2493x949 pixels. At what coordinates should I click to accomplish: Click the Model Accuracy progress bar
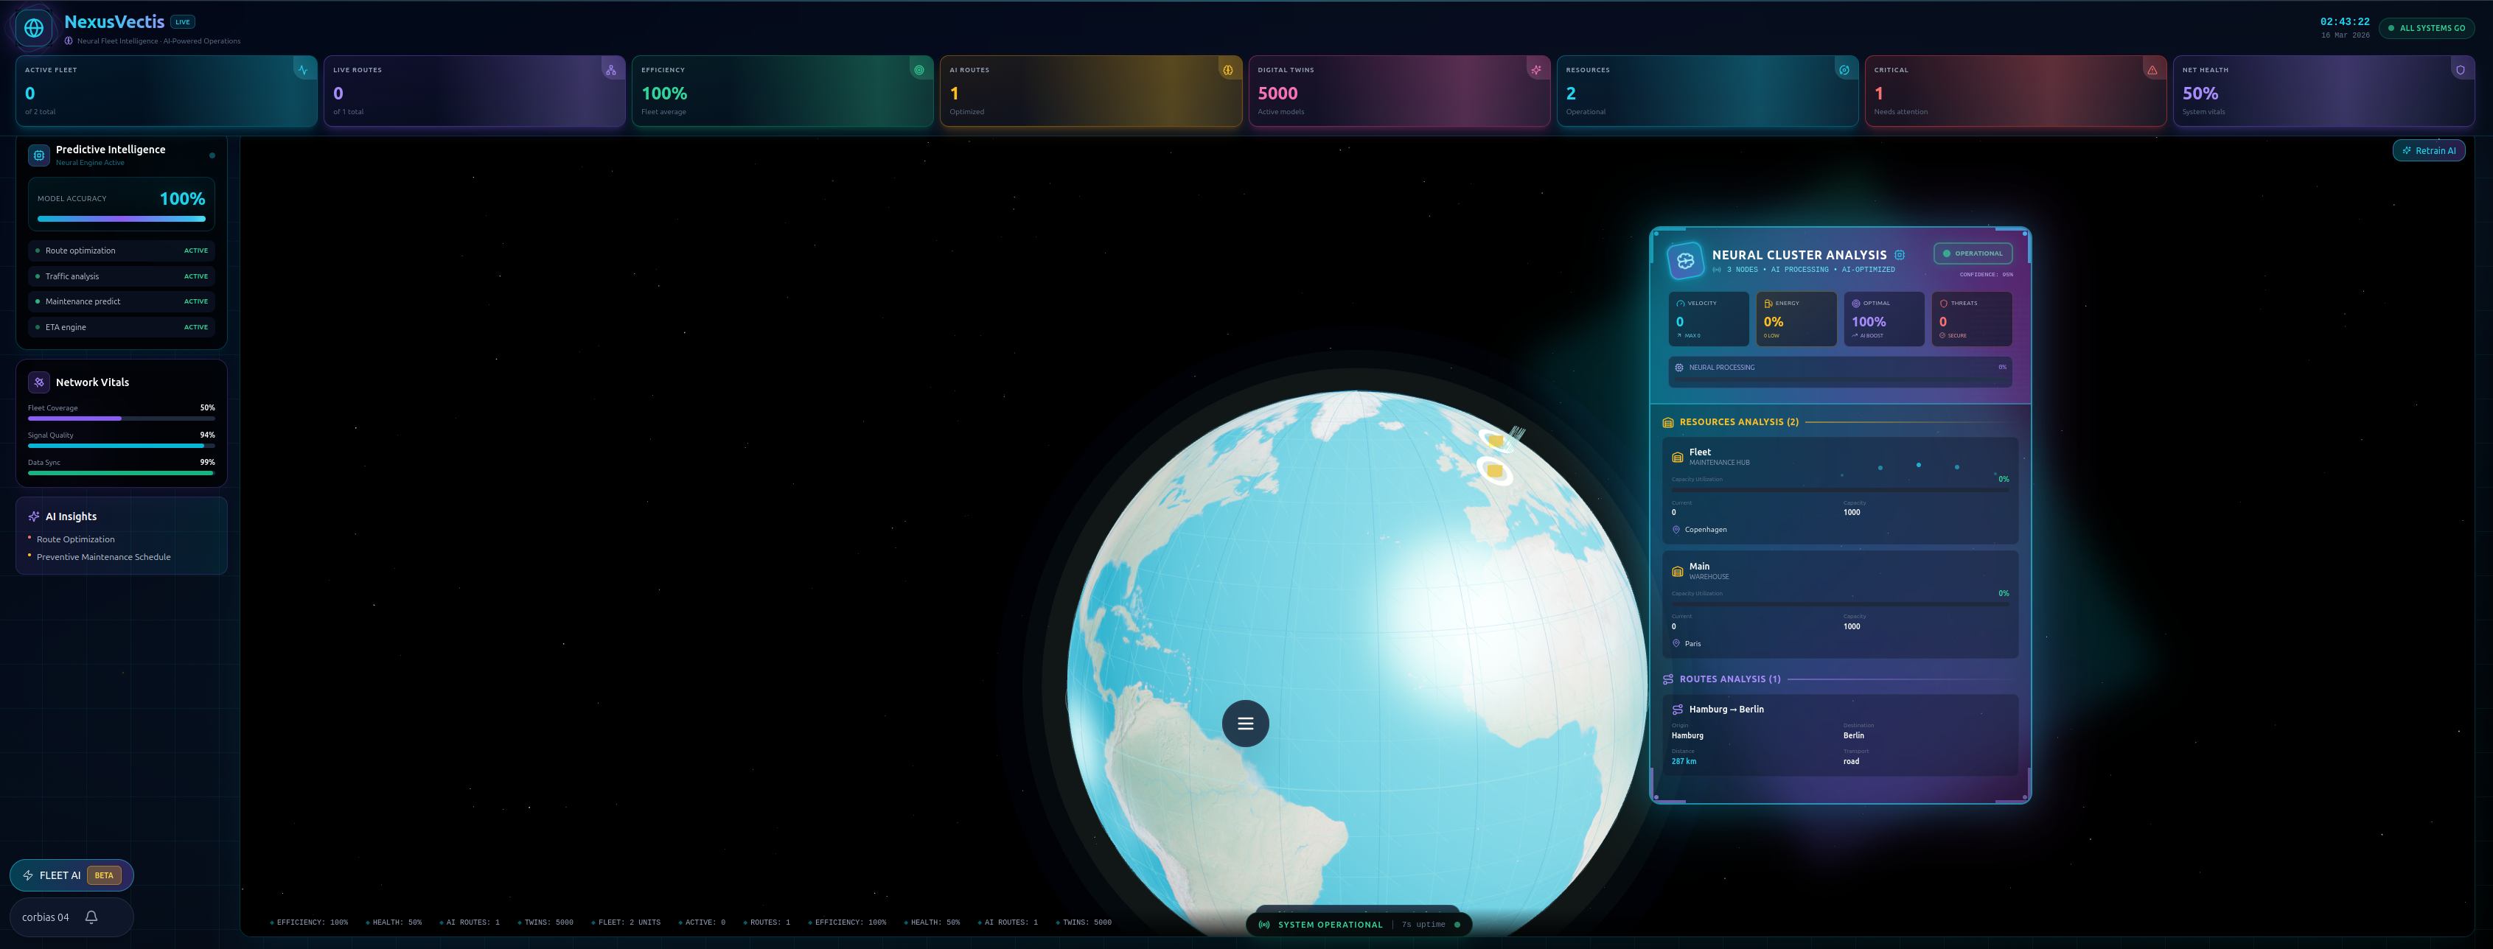121,219
